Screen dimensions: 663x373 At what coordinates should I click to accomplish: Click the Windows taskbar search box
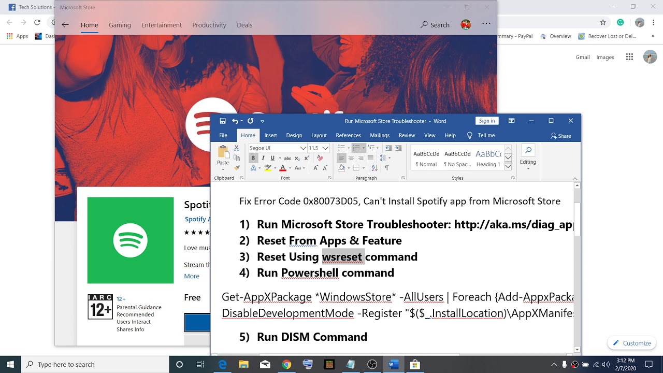pos(95,364)
